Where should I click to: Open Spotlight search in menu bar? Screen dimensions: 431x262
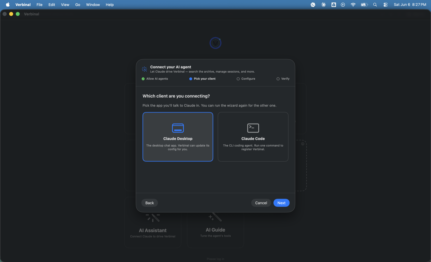pos(375,5)
